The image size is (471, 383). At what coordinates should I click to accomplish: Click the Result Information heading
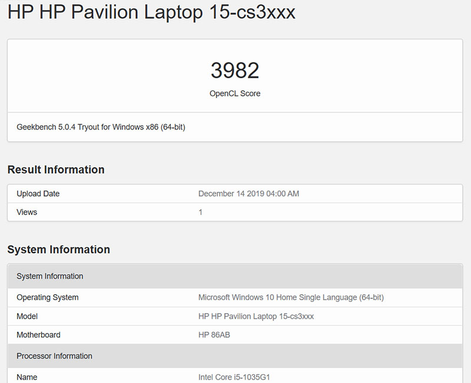point(56,169)
